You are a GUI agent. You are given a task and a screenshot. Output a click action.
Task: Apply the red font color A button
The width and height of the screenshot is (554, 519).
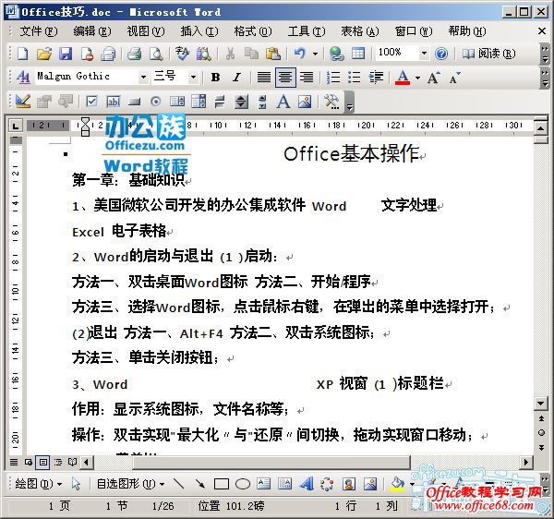point(403,77)
